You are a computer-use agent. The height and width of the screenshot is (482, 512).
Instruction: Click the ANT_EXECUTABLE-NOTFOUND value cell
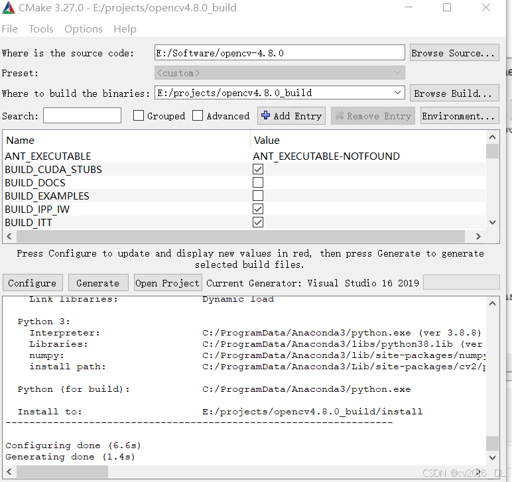pos(326,156)
